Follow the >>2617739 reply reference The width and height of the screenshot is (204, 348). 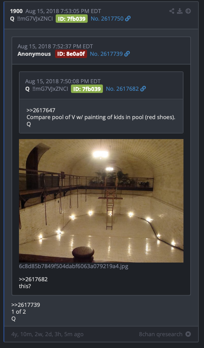coord(26,305)
